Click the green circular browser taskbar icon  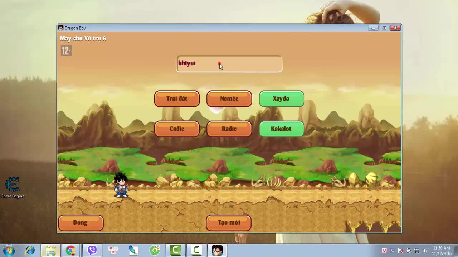point(155,251)
